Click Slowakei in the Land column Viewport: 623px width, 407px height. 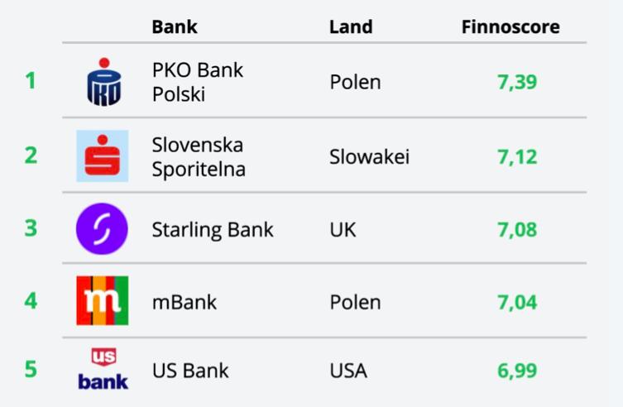[370, 157]
